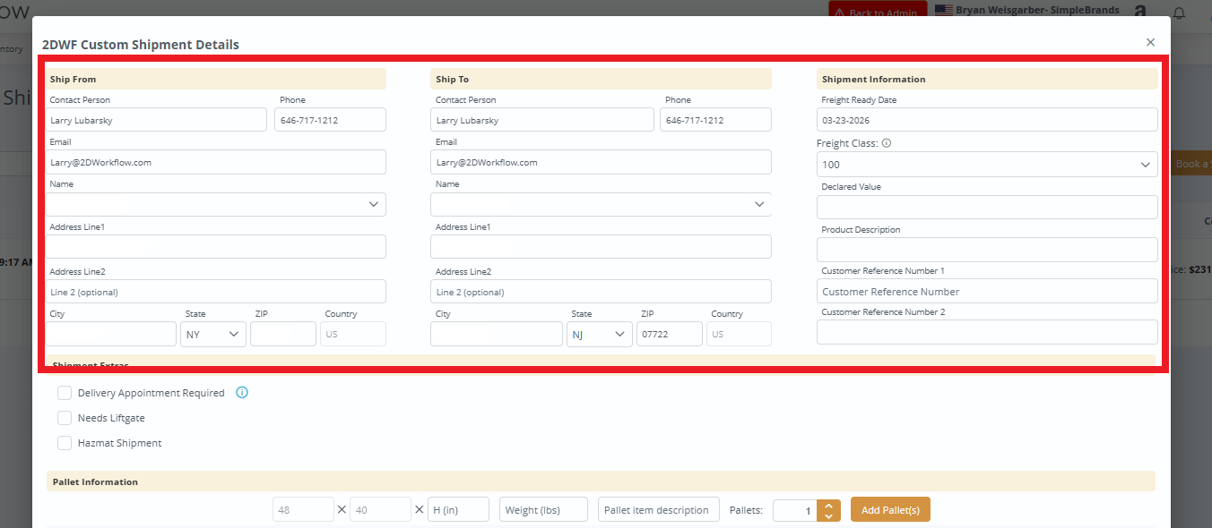Open the Ship To State dropdown
The image size is (1212, 528).
599,334
